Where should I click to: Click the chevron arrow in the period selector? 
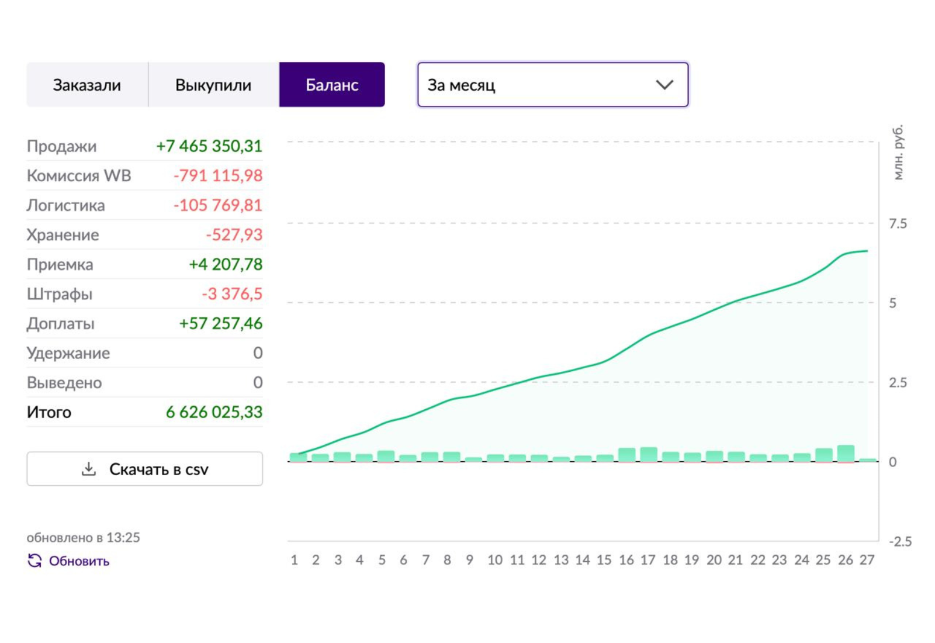664,85
